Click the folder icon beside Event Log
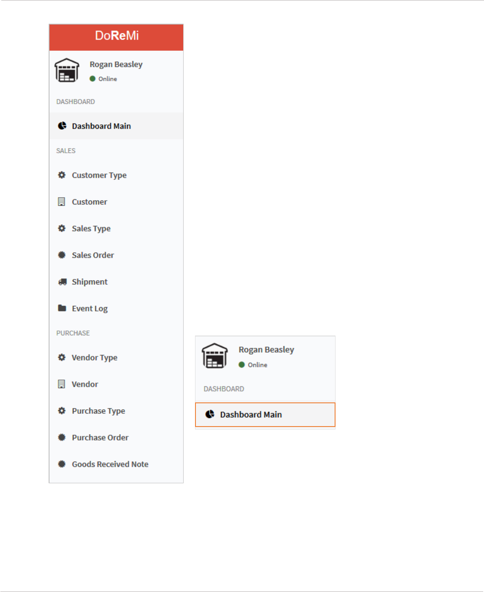The image size is (484, 592). point(62,308)
